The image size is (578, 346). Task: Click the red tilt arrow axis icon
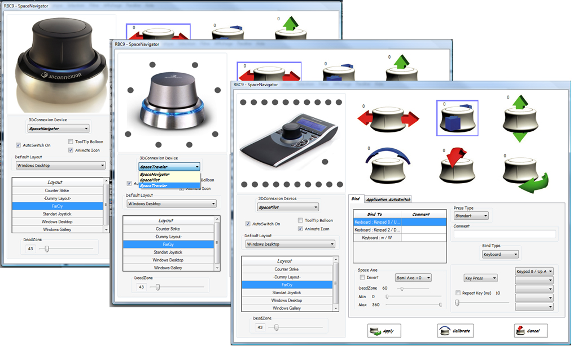coord(456,165)
